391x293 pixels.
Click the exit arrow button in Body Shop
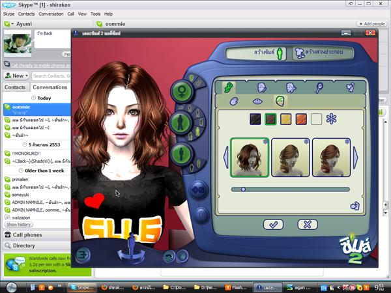click(x=83, y=255)
